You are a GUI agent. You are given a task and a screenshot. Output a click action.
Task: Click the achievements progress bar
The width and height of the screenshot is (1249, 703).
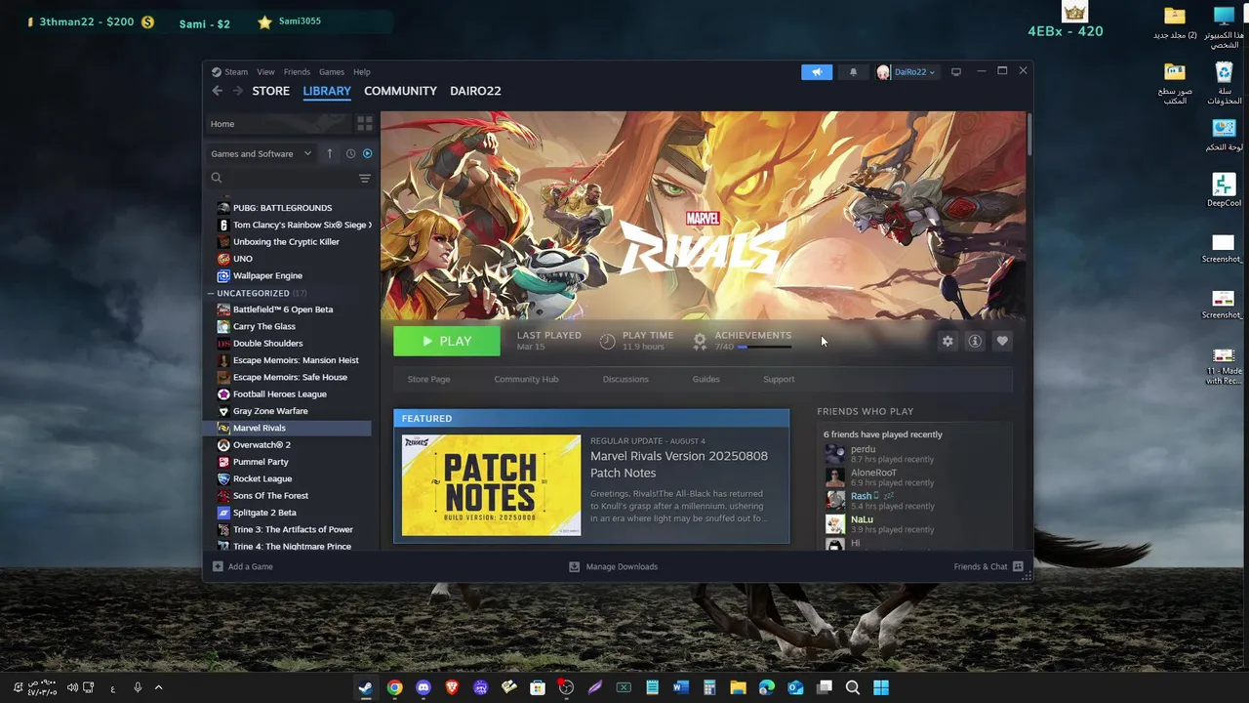(x=764, y=347)
